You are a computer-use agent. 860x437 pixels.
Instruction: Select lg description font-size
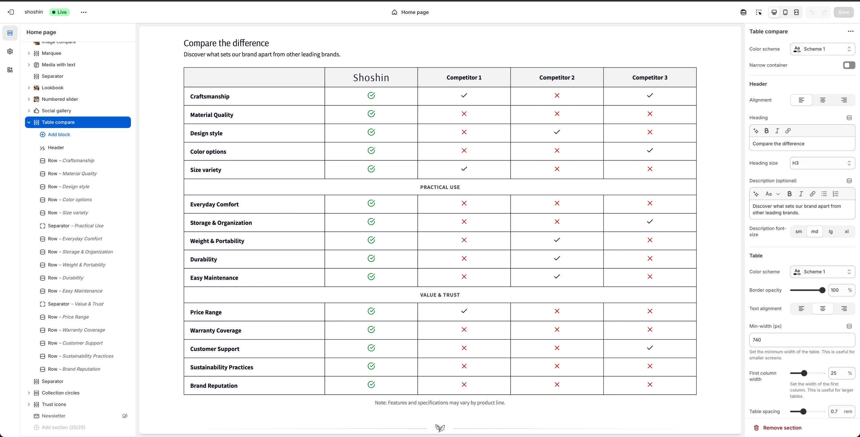(830, 231)
